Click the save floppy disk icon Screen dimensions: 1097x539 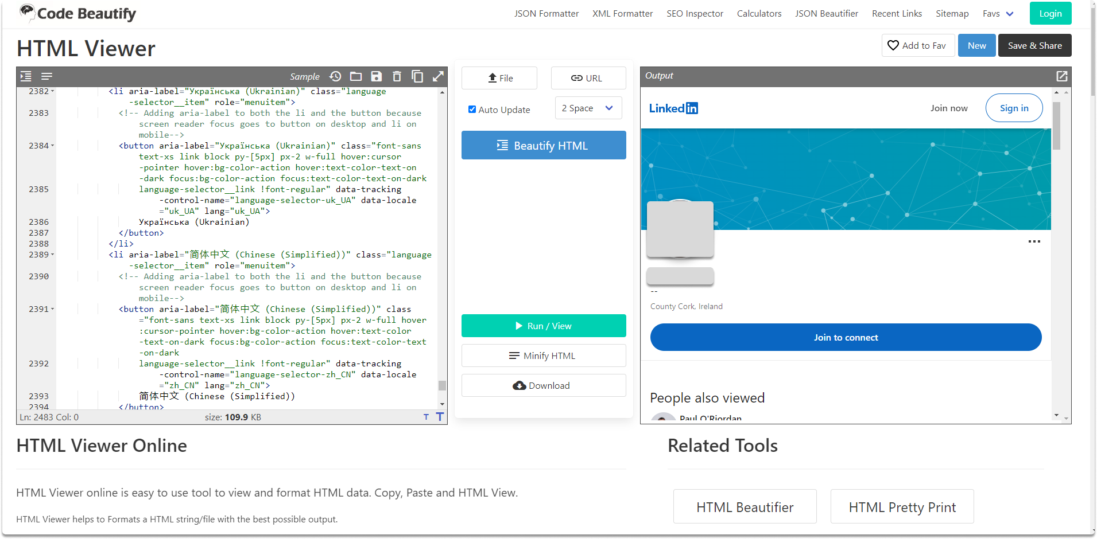(x=377, y=76)
